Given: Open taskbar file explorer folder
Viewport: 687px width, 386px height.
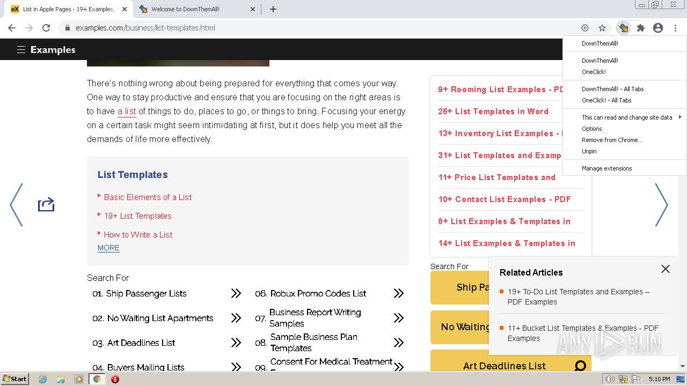Looking at the screenshot, I should [61, 379].
